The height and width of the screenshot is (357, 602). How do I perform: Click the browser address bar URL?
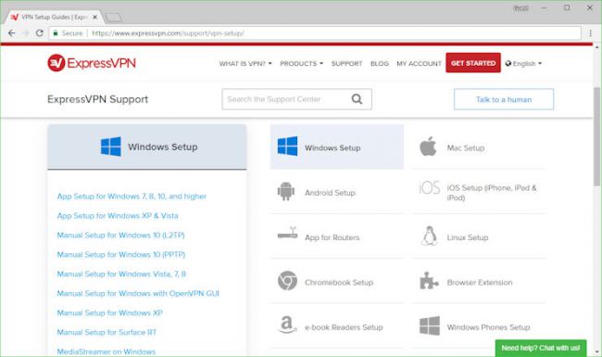tap(168, 33)
